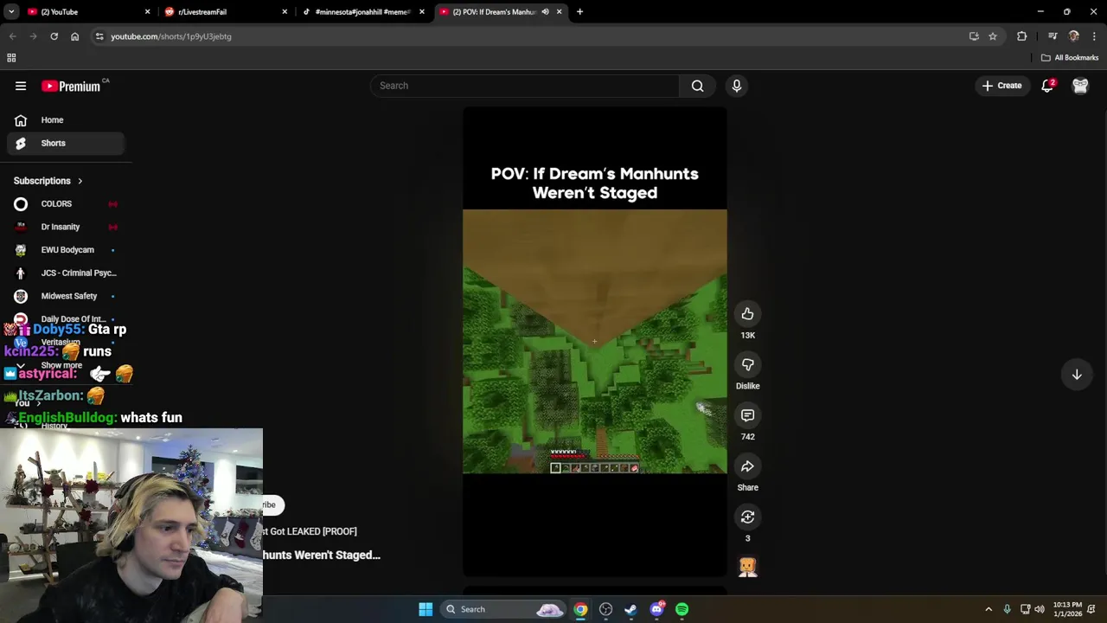The image size is (1107, 623).
Task: Switch to #minnesota TikTok tab
Action: (365, 11)
